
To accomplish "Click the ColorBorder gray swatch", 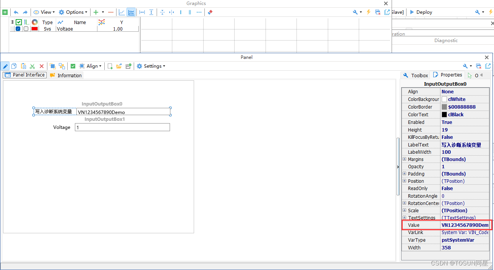I will (444, 107).
